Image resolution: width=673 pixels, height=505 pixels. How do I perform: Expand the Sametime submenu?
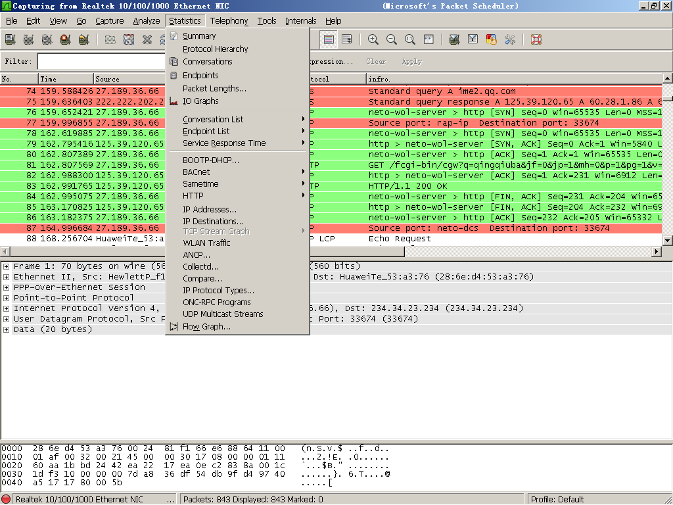point(237,184)
